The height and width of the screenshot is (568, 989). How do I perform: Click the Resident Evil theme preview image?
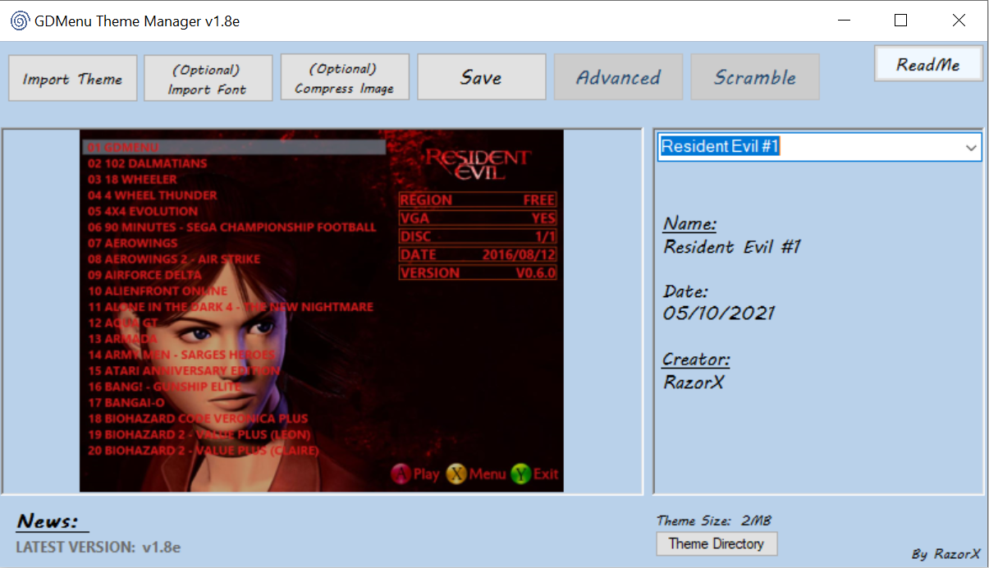[x=322, y=311]
